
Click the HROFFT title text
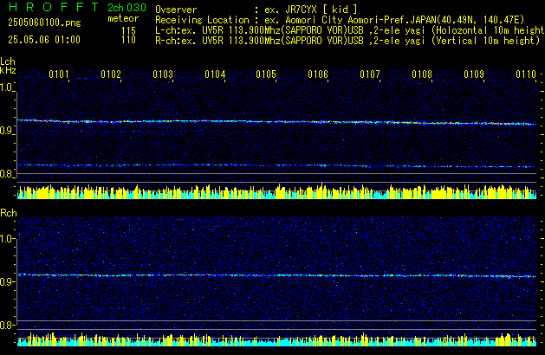click(54, 7)
